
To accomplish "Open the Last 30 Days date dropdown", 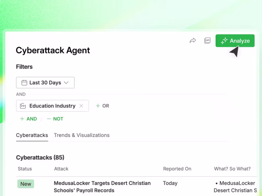I will 45,82.
